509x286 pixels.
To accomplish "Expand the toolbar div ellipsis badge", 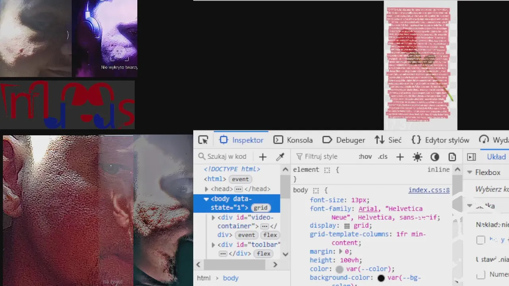I will [223, 253].
